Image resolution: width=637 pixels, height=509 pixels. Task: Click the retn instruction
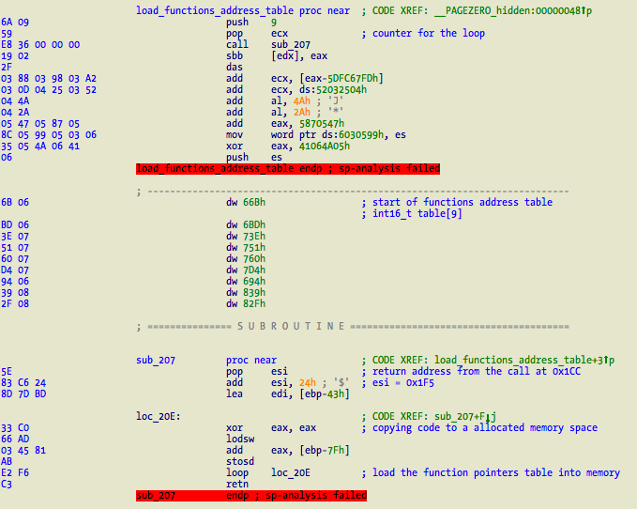click(237, 484)
